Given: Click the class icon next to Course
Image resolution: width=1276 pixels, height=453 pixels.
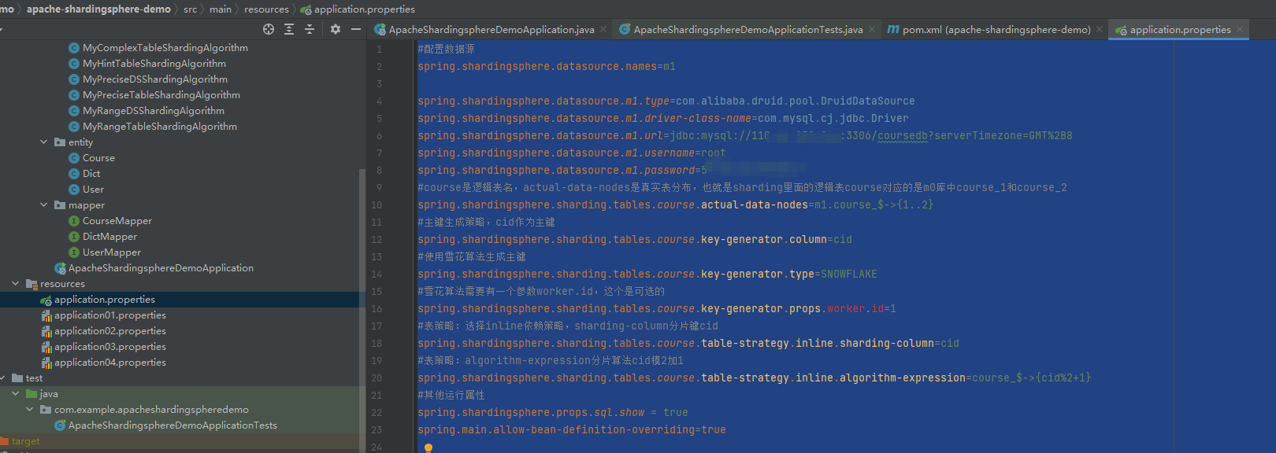Looking at the screenshot, I should coord(74,158).
